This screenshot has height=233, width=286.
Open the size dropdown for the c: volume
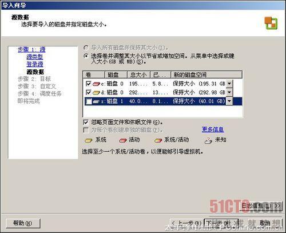[x=229, y=84]
